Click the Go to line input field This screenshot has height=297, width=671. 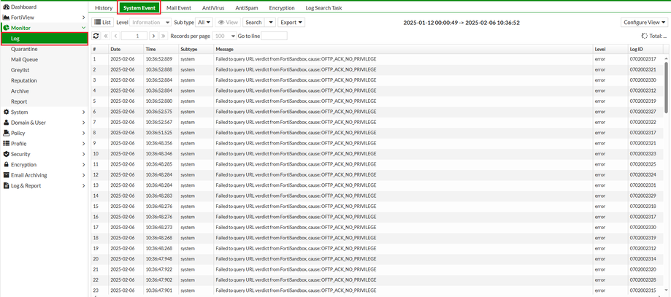(x=274, y=36)
